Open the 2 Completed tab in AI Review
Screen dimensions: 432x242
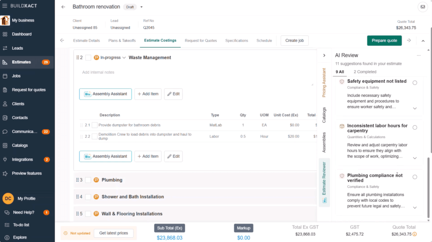point(364,72)
